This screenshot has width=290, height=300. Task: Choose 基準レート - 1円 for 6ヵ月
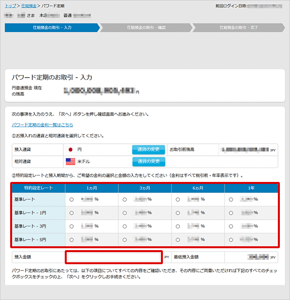178,212
